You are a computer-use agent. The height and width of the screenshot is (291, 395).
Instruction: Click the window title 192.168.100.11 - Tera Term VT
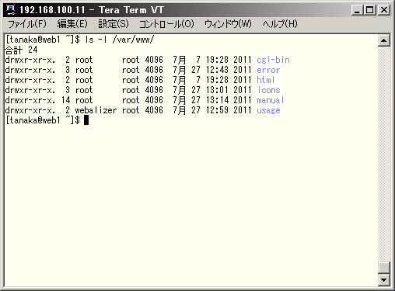[92, 10]
